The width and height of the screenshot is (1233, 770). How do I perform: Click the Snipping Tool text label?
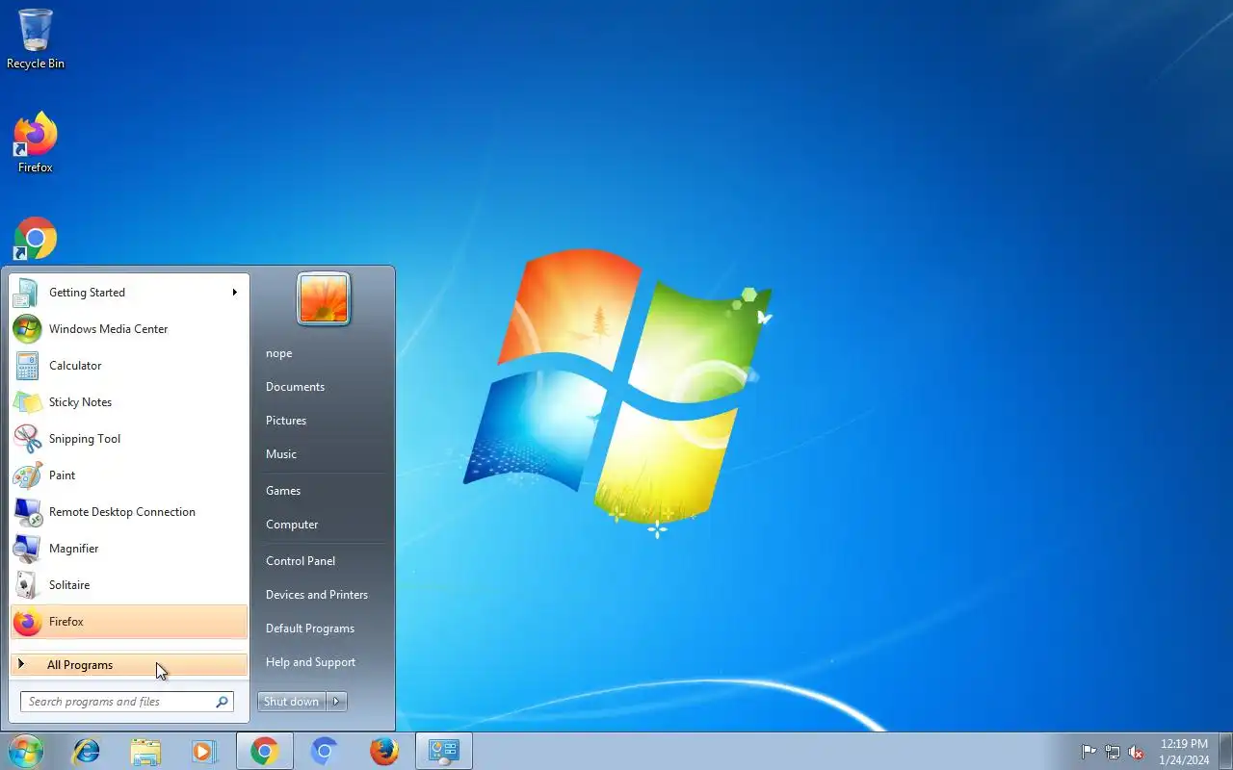[x=85, y=439]
